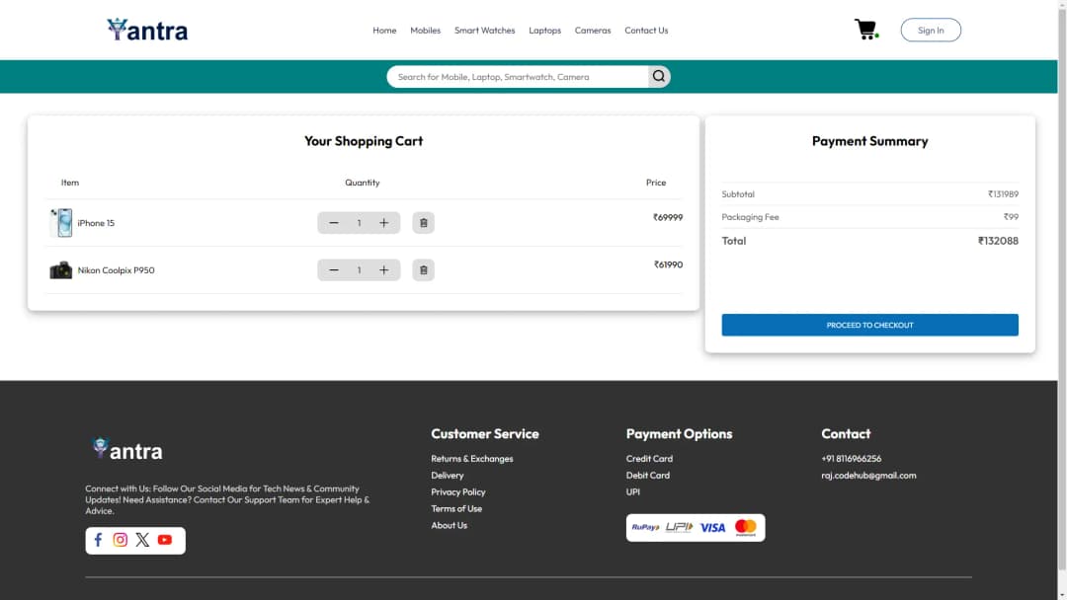Click the Nikon price ₹61990

pos(668,265)
